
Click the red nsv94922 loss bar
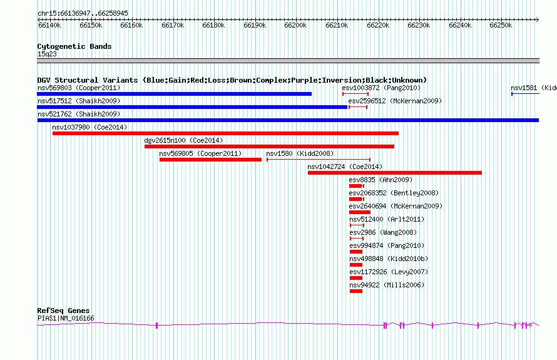click(x=356, y=291)
